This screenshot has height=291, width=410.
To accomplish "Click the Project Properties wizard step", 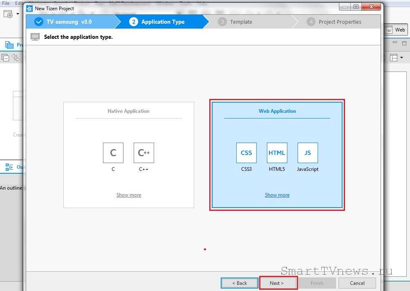I will (x=339, y=22).
